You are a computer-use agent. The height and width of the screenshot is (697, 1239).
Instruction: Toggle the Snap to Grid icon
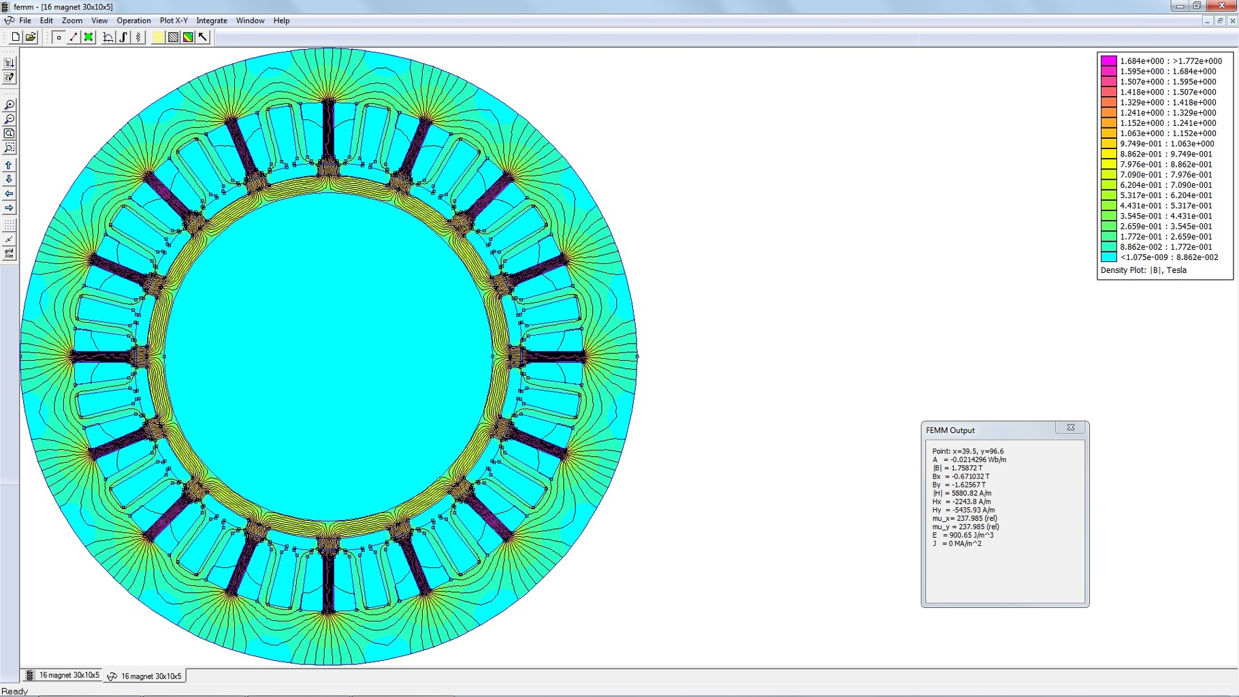(x=9, y=240)
